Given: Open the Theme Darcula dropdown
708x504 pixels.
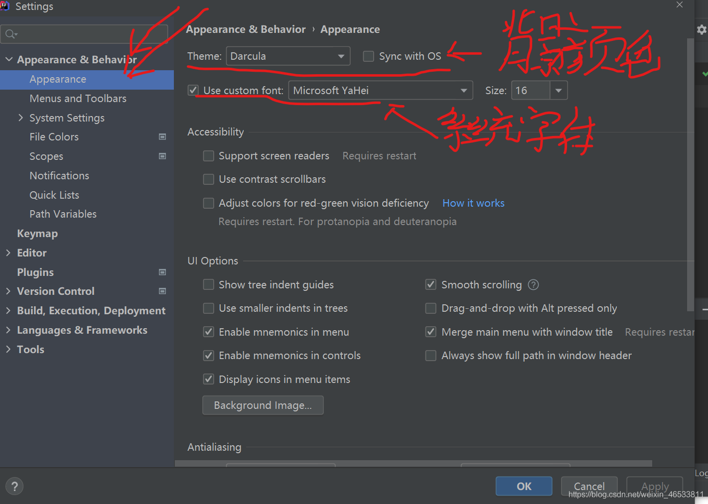Looking at the screenshot, I should coord(288,56).
